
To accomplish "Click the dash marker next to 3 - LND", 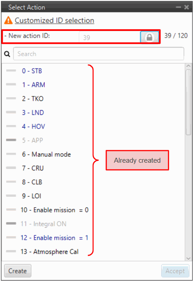I will click(11, 112).
